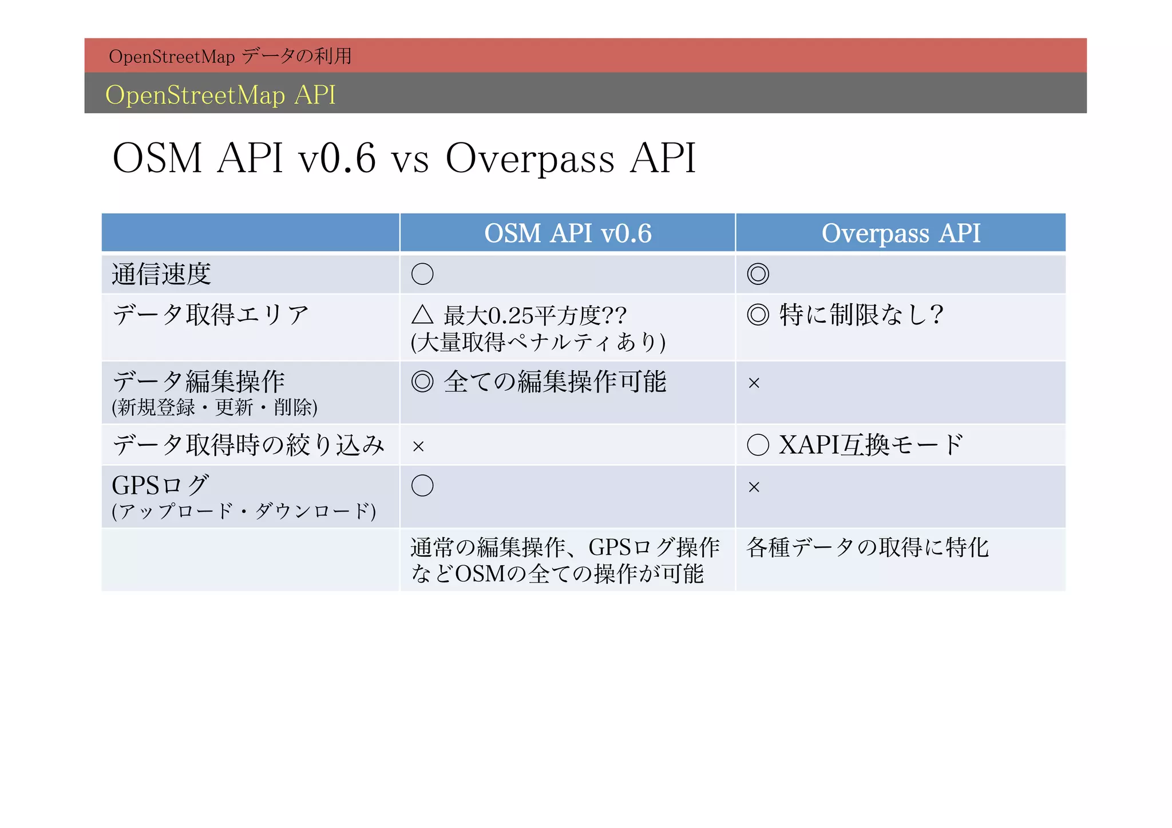Click the 'データ取得エリア' row label
The width and height of the screenshot is (1172, 828).
click(211, 315)
